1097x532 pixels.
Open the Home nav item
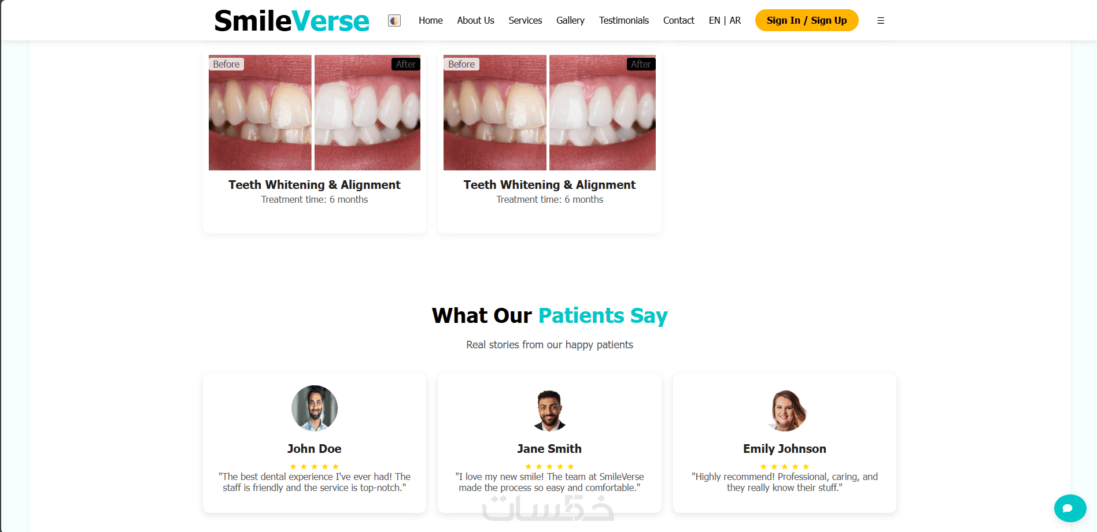(x=431, y=20)
